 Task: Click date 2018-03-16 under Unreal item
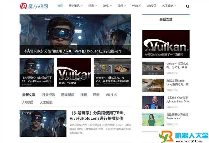pos(172,73)
